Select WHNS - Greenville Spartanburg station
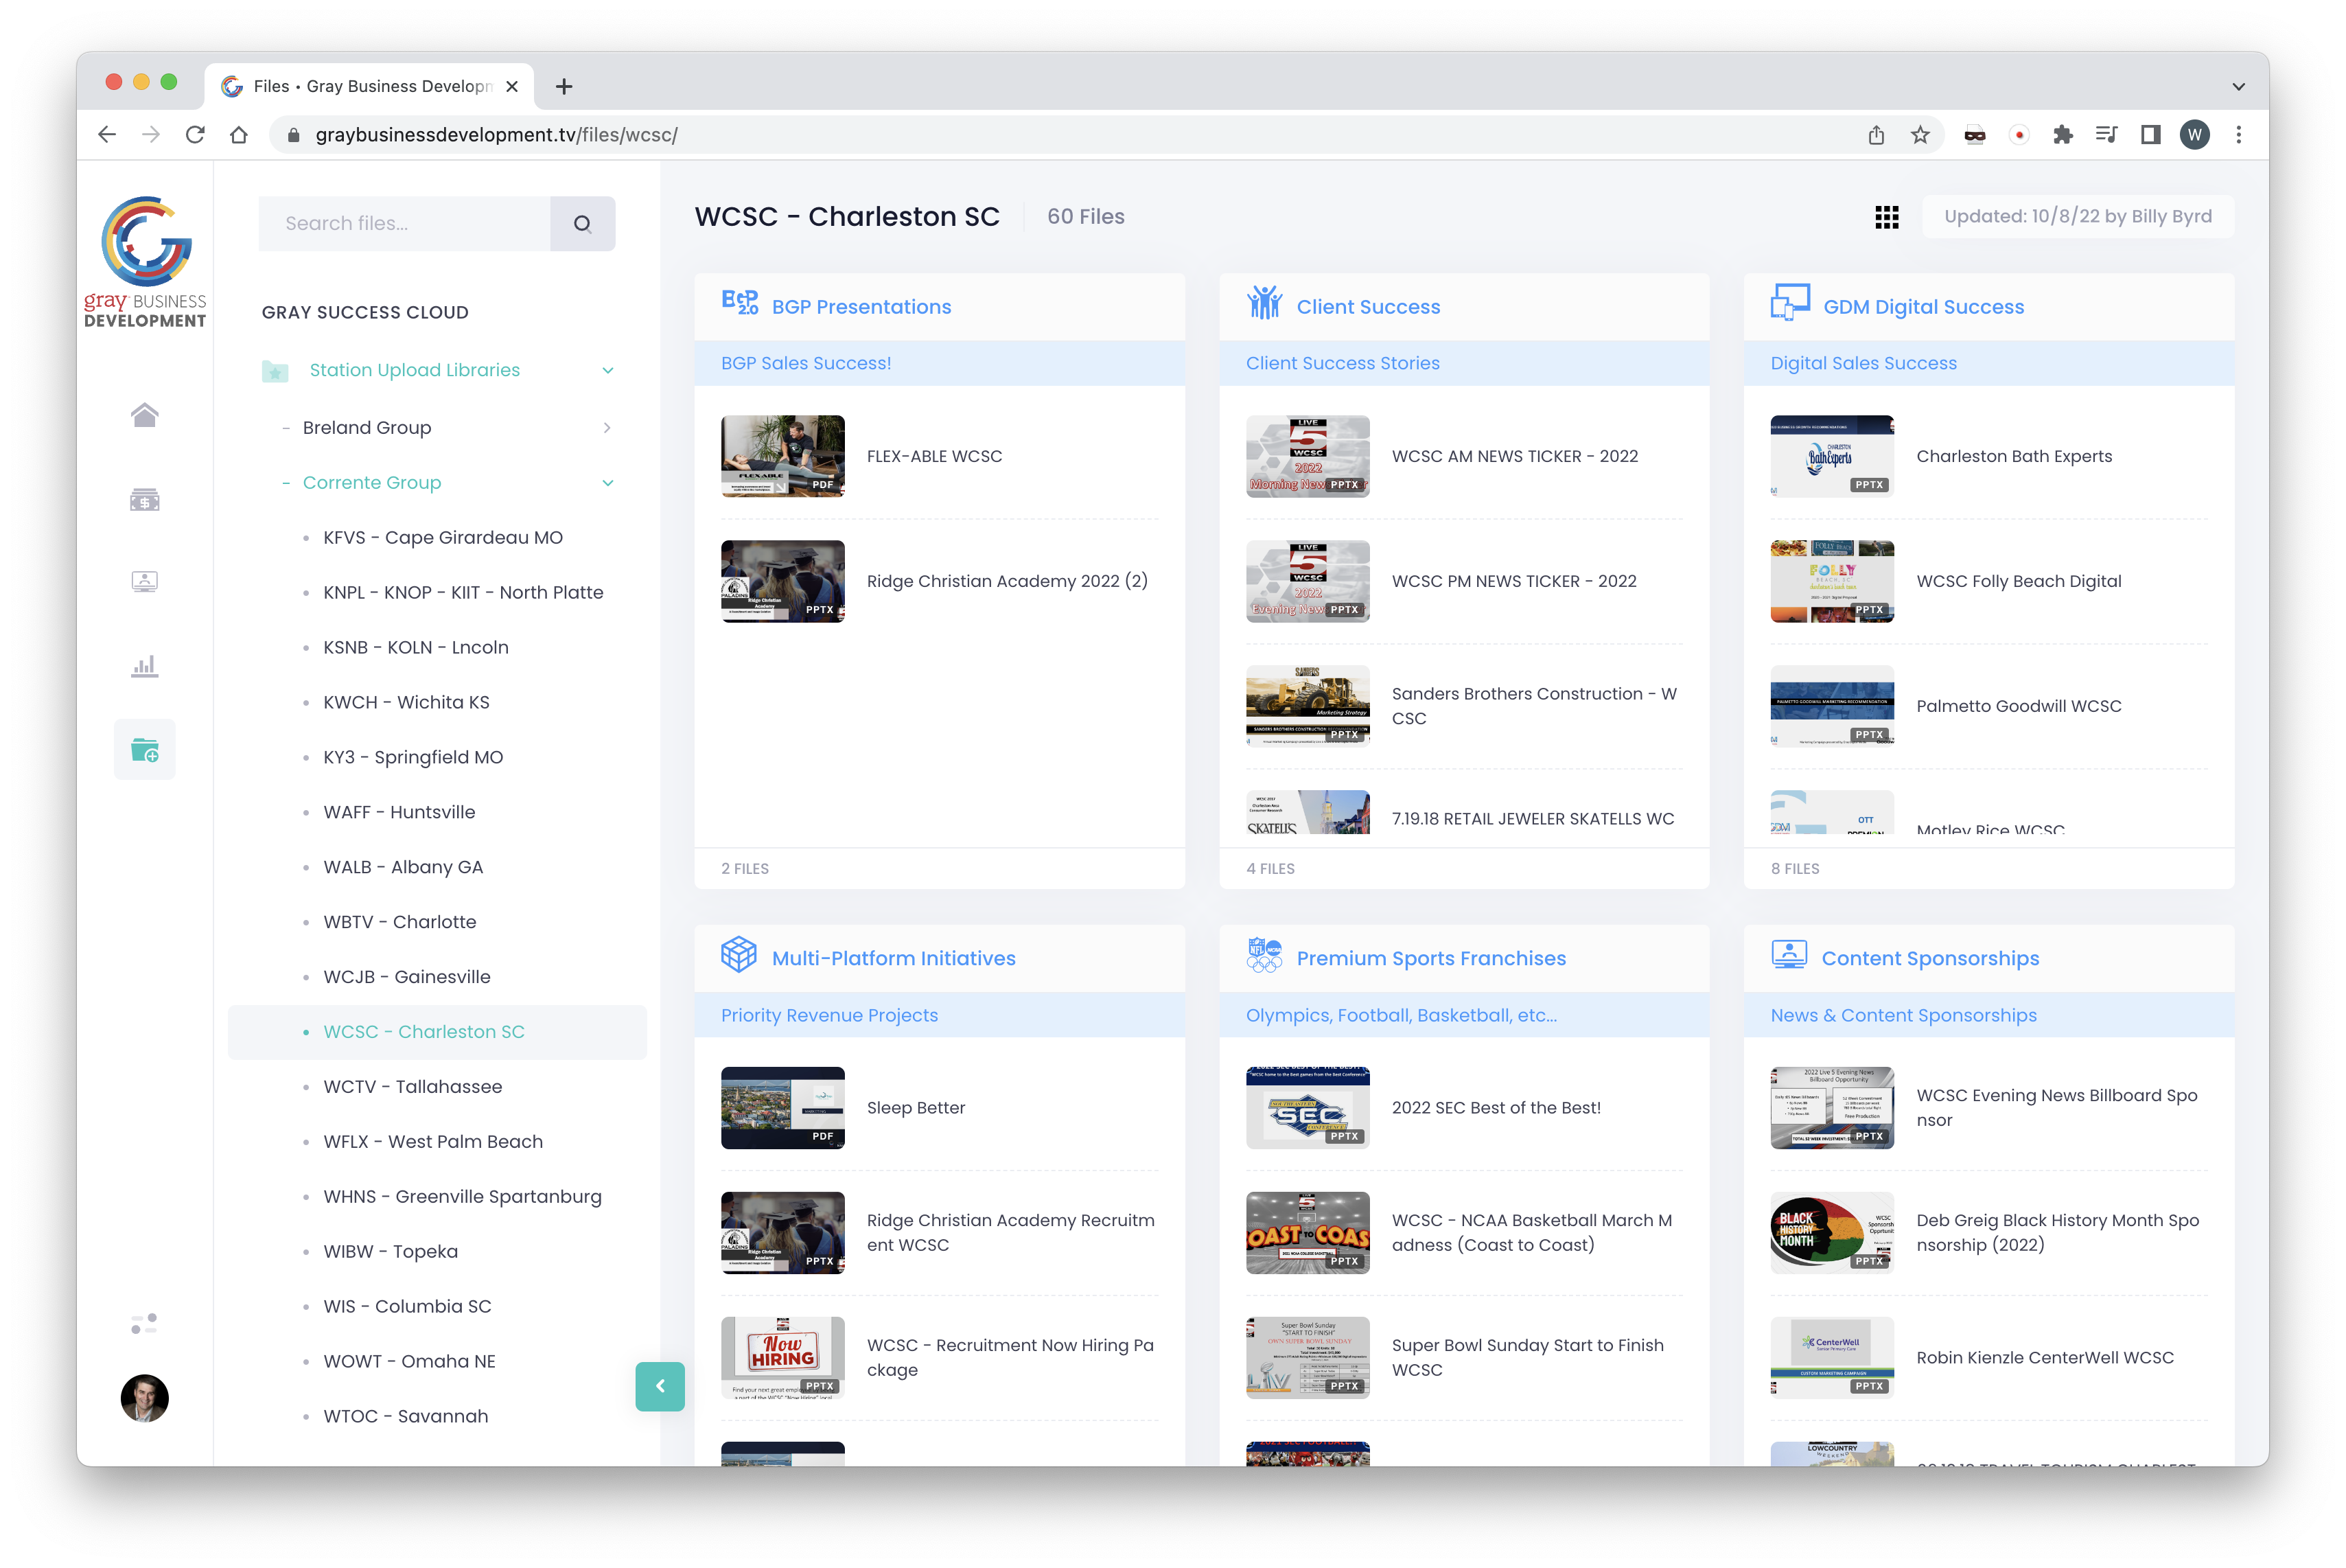2346x1568 pixels. tap(463, 1197)
